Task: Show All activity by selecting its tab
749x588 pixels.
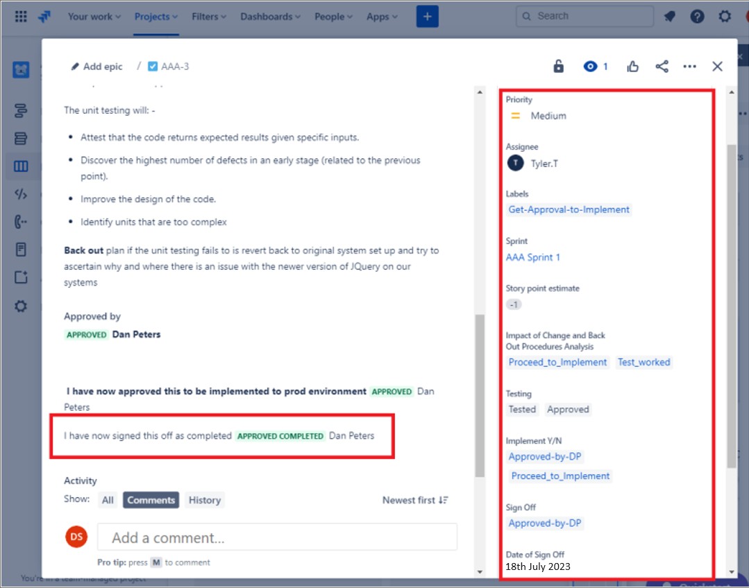Action: tap(108, 499)
